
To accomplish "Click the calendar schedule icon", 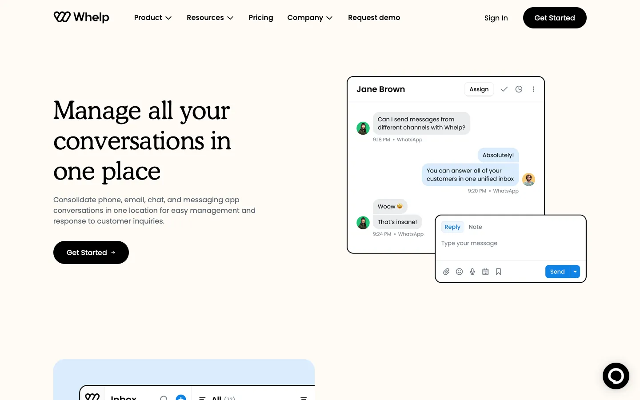I will (485, 272).
